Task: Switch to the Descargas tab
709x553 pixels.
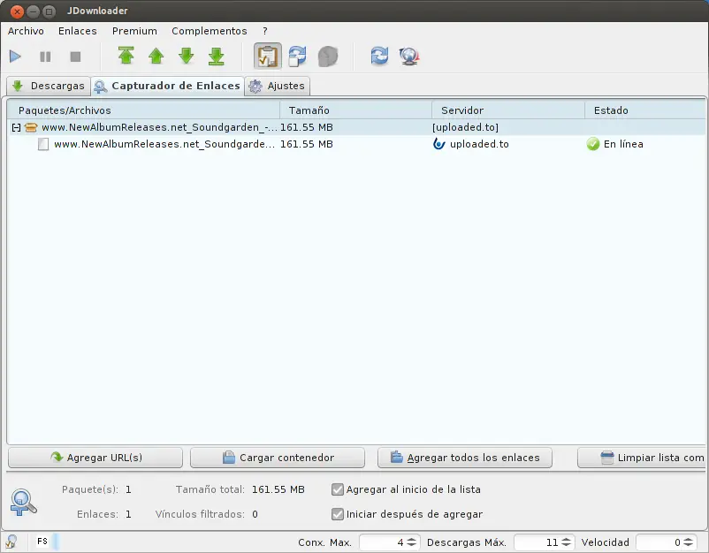Action: pos(49,86)
